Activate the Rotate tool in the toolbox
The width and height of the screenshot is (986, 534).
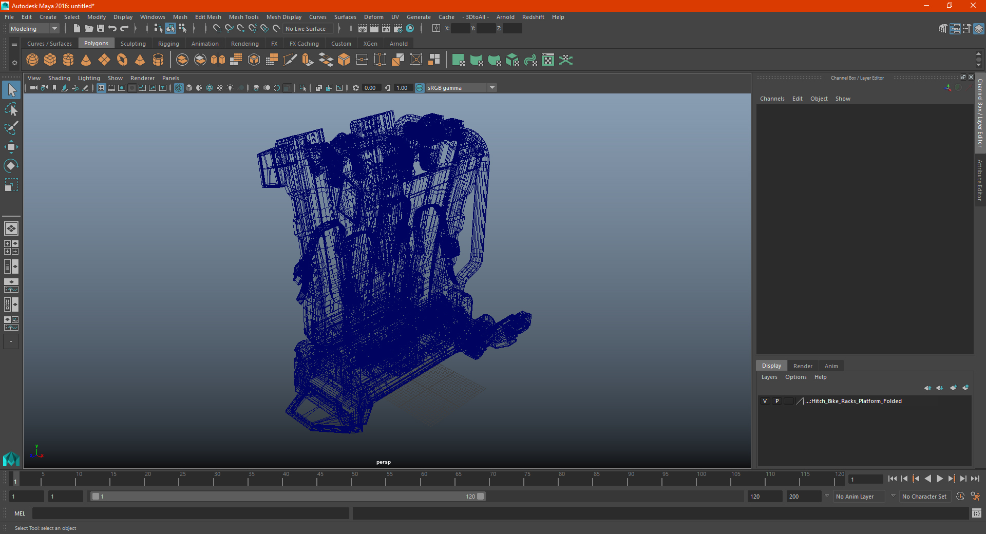tap(11, 165)
